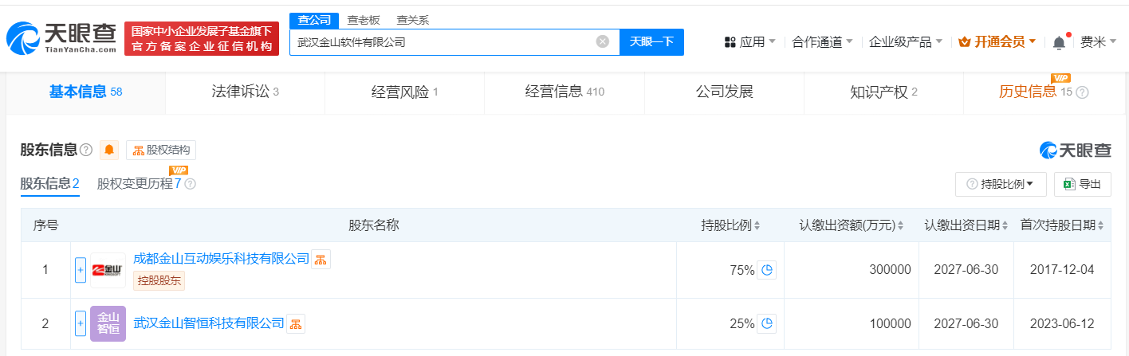Open the 应用 dropdown menu
1129x356 pixels.
[750, 42]
